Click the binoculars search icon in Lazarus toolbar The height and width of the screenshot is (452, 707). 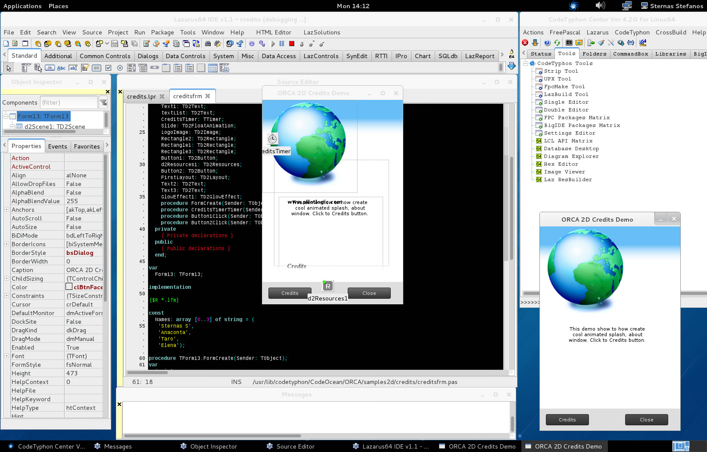[208, 43]
